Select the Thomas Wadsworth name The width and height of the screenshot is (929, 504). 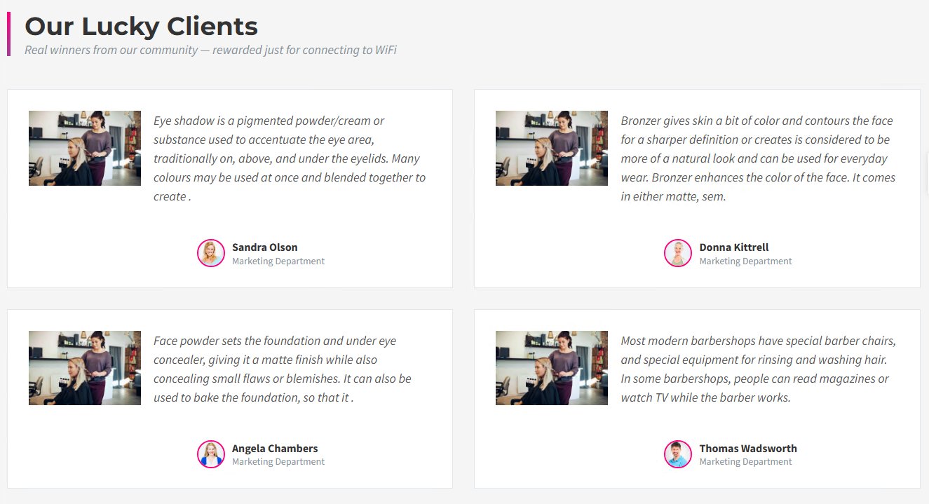[x=747, y=449]
